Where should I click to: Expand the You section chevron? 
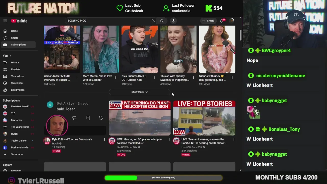tap(10, 56)
